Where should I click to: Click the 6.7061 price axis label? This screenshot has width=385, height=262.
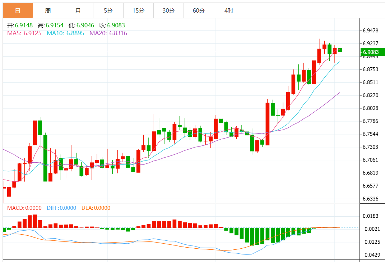[x=371, y=160]
